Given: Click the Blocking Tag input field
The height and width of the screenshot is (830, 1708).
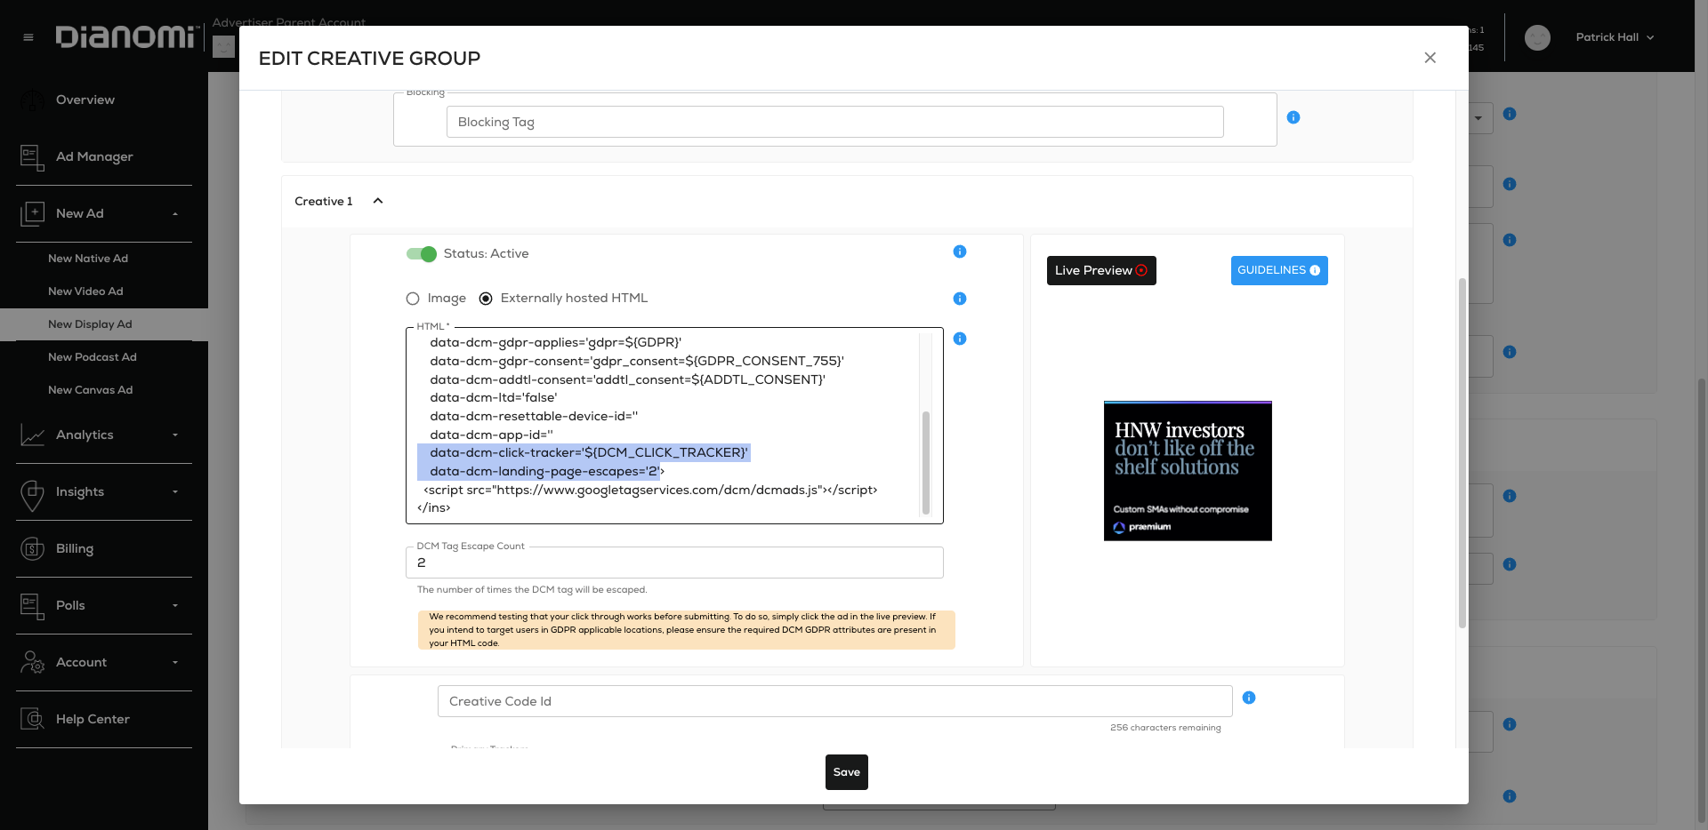Looking at the screenshot, I should [835, 123].
